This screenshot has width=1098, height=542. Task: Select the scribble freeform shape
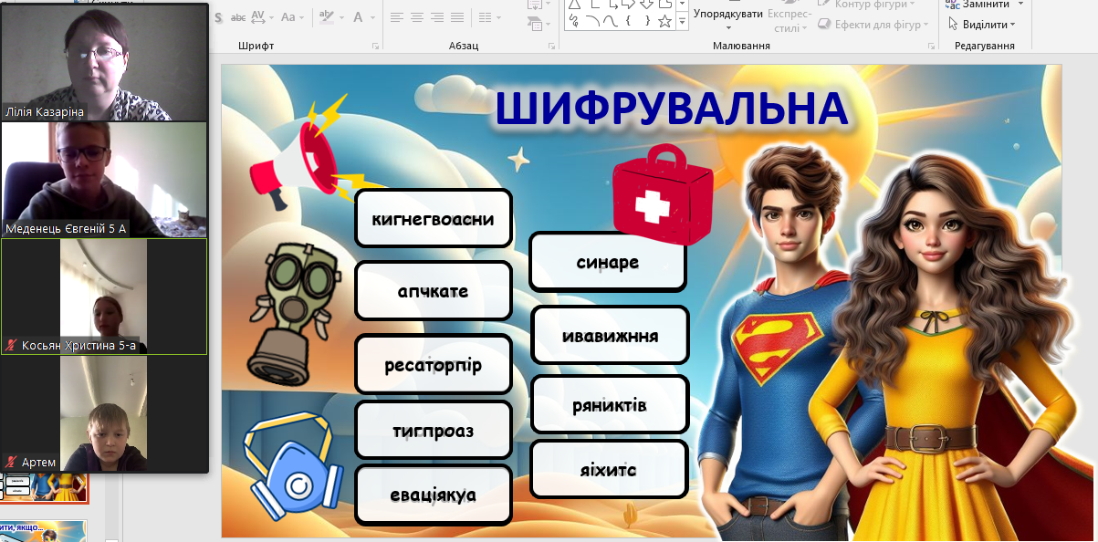575,21
